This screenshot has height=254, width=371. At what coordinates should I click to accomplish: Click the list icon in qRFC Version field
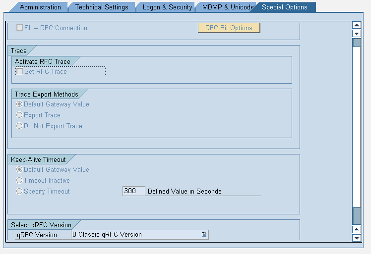point(204,235)
